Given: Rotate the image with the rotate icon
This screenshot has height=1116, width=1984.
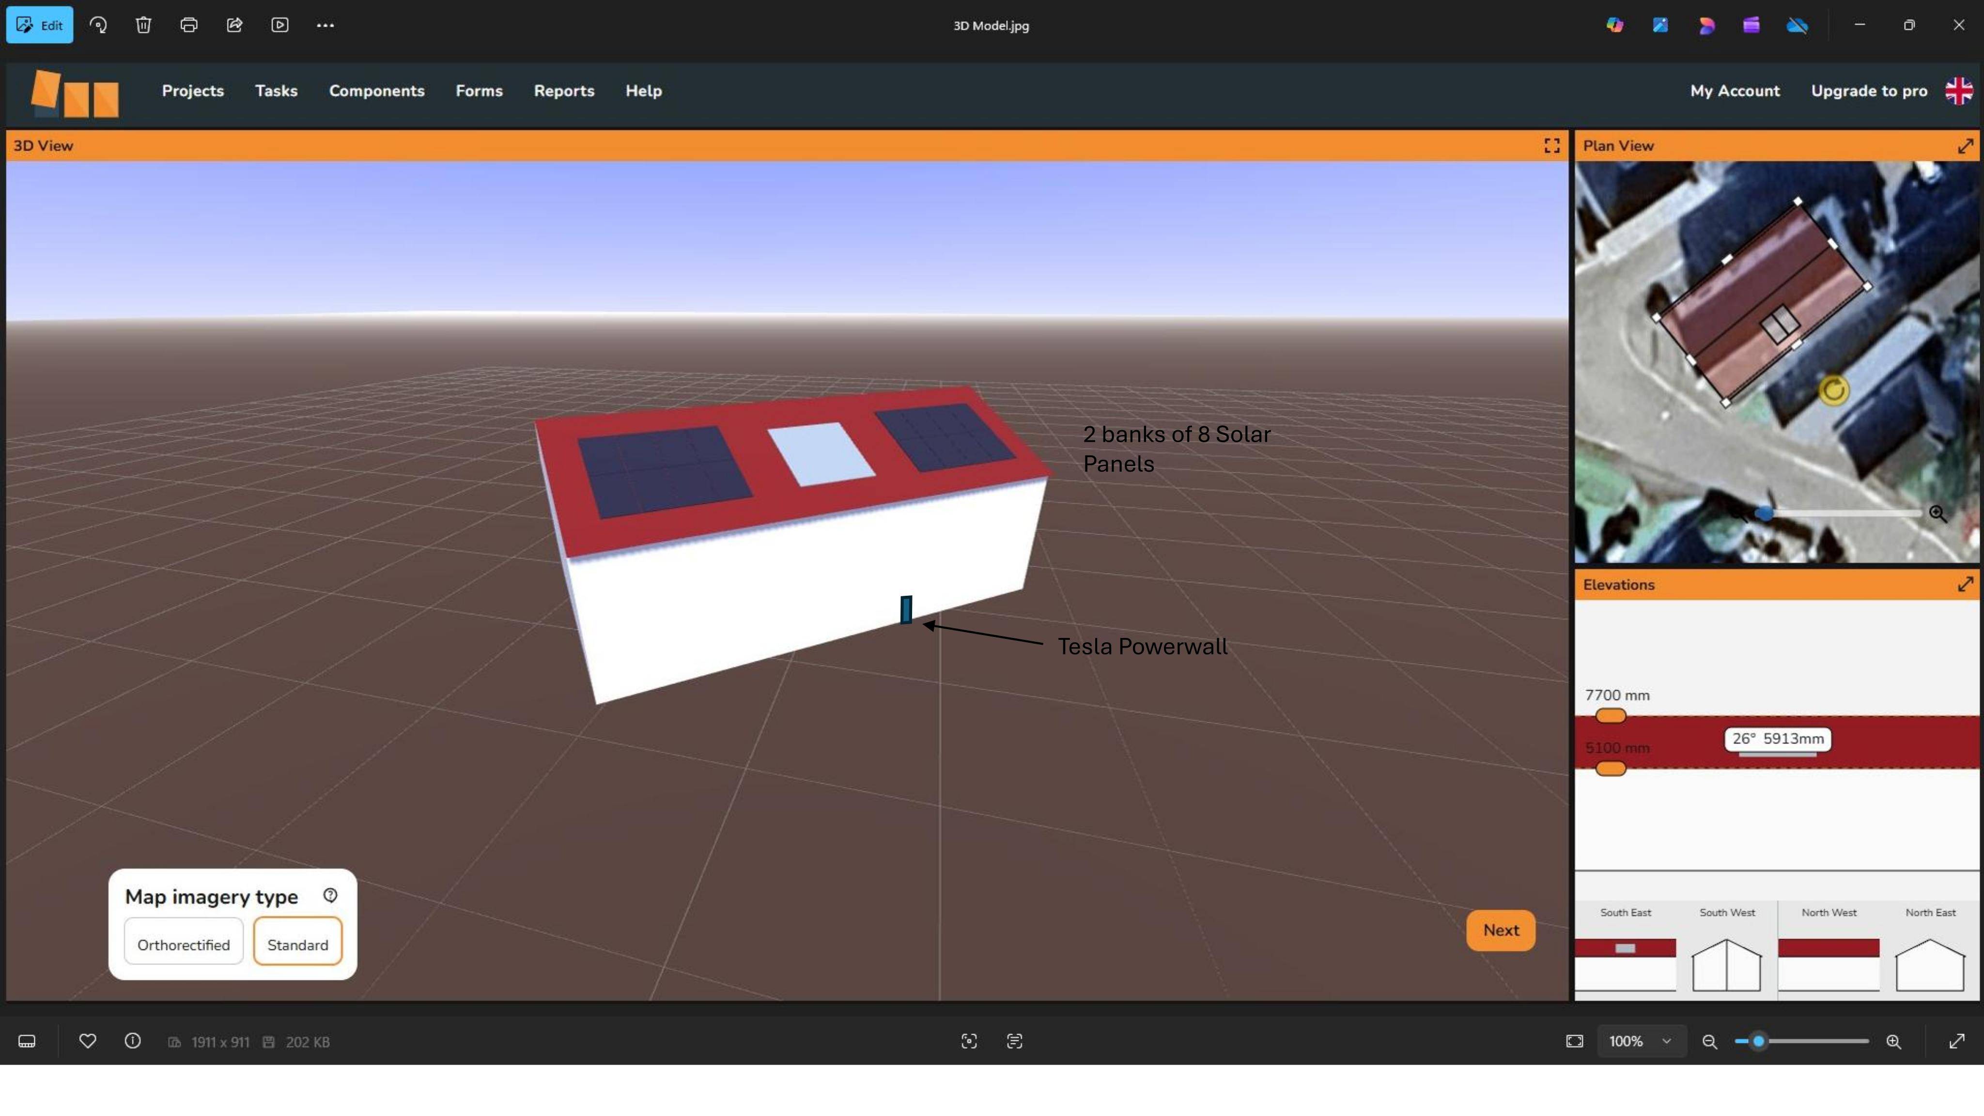Looking at the screenshot, I should click(98, 25).
